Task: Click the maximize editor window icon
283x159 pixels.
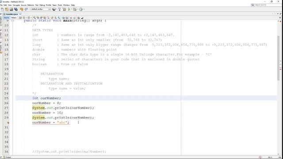Action: tap(280, 14)
